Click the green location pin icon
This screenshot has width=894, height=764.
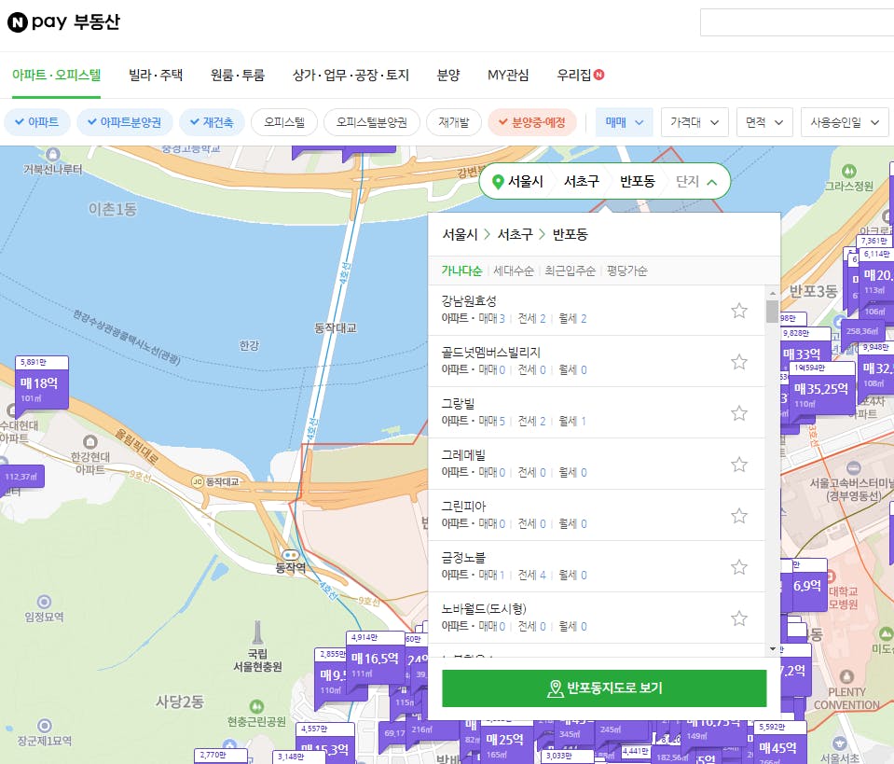[498, 182]
